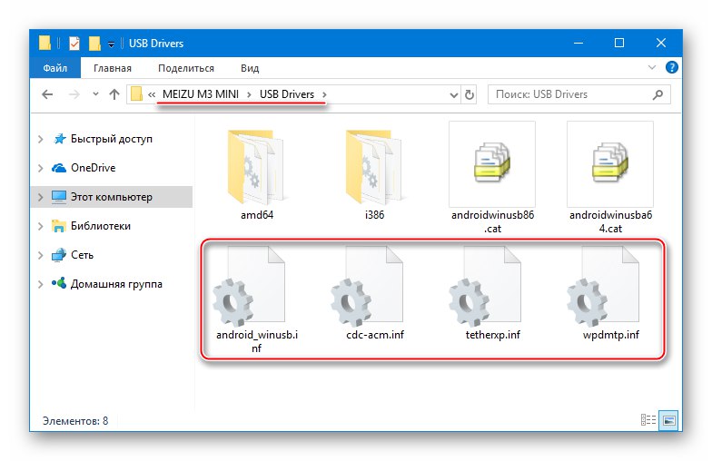
Task: Select androidwinusb86.cat catalog file
Action: pos(492,178)
